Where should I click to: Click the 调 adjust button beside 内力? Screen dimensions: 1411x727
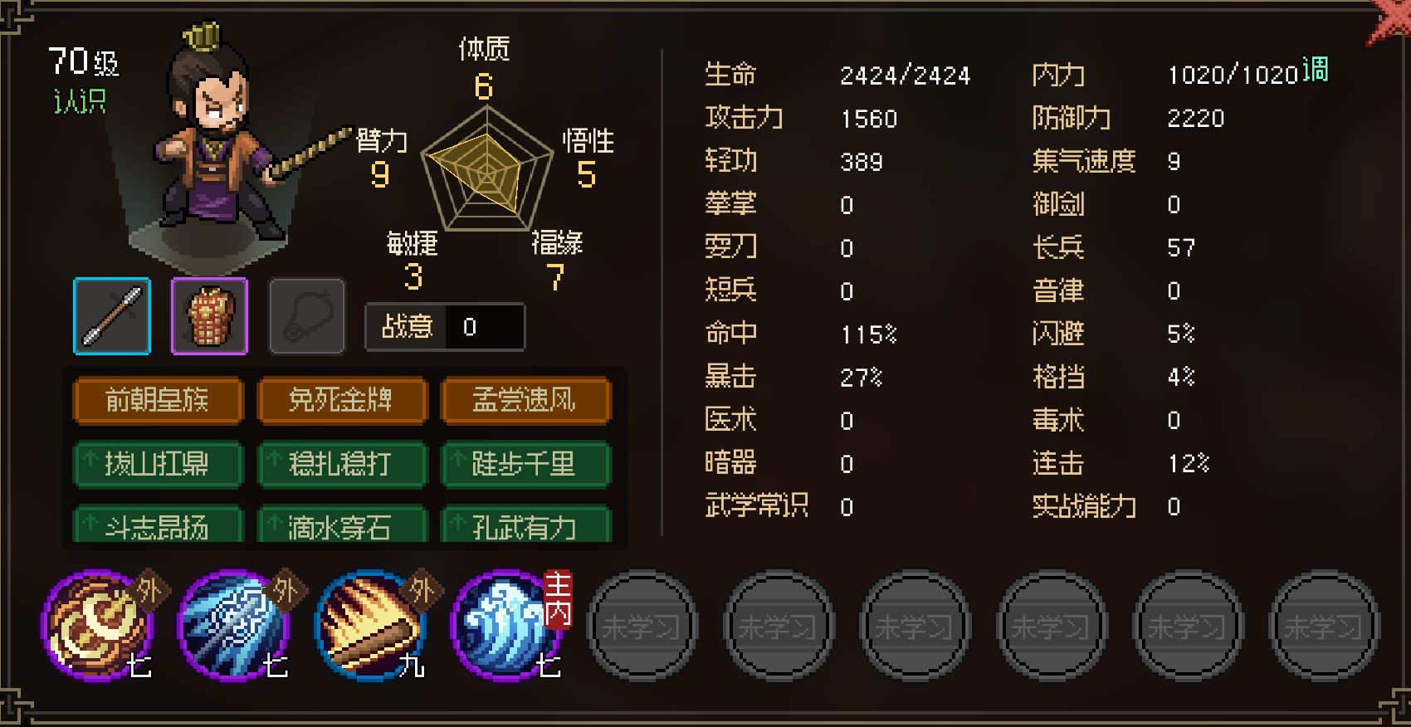(1315, 69)
